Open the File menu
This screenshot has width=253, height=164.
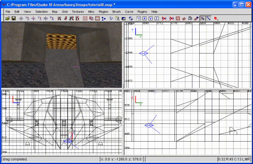tap(8, 12)
